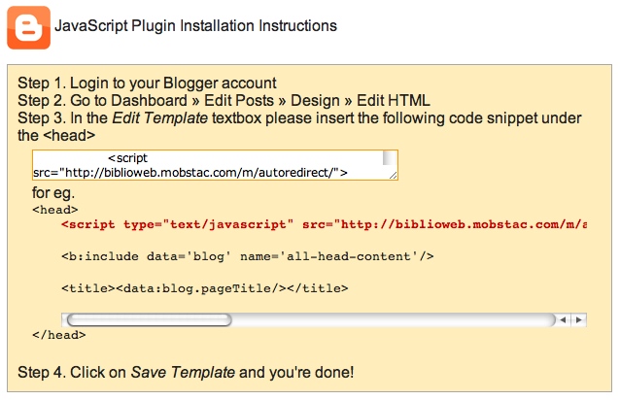Screen dimensions: 620x400
Task: Click the title data:blog.pageTitle code line
Action: coord(204,288)
